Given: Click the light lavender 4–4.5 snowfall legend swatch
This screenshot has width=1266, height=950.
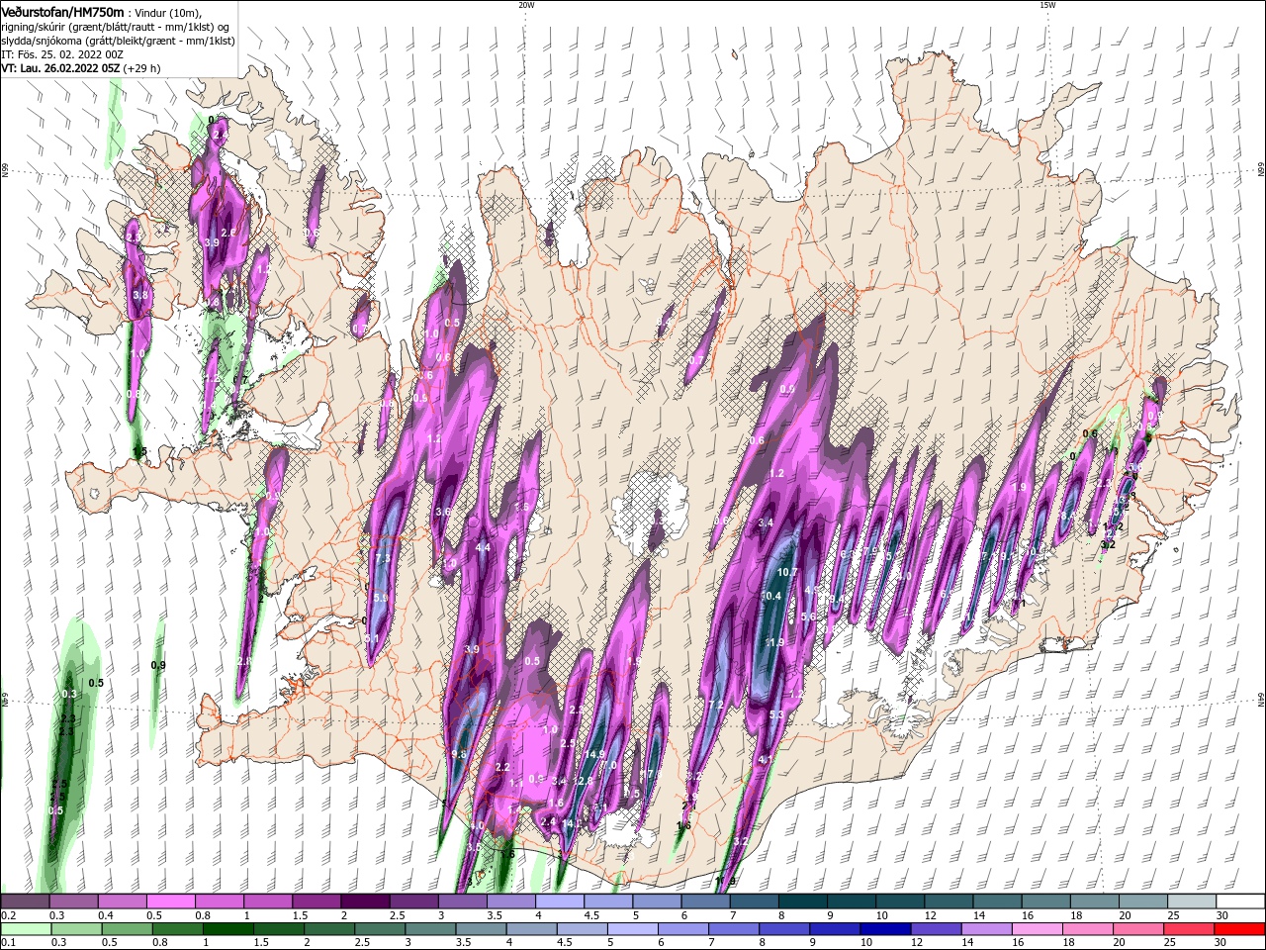Looking at the screenshot, I should point(559,902).
